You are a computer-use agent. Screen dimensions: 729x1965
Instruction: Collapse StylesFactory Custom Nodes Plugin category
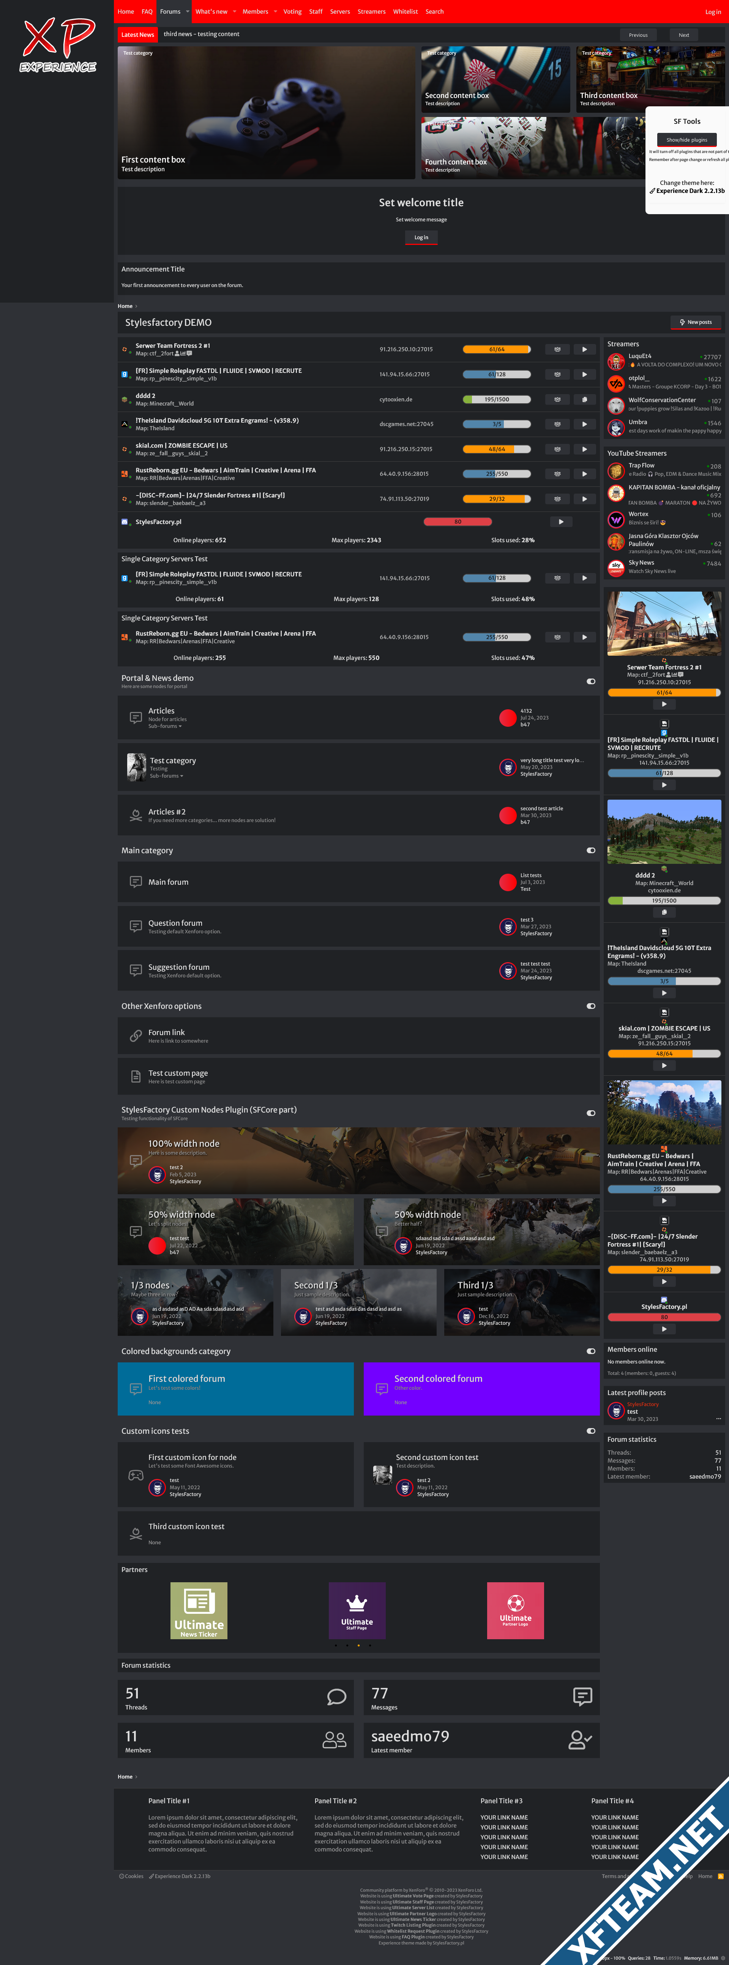(x=591, y=1113)
